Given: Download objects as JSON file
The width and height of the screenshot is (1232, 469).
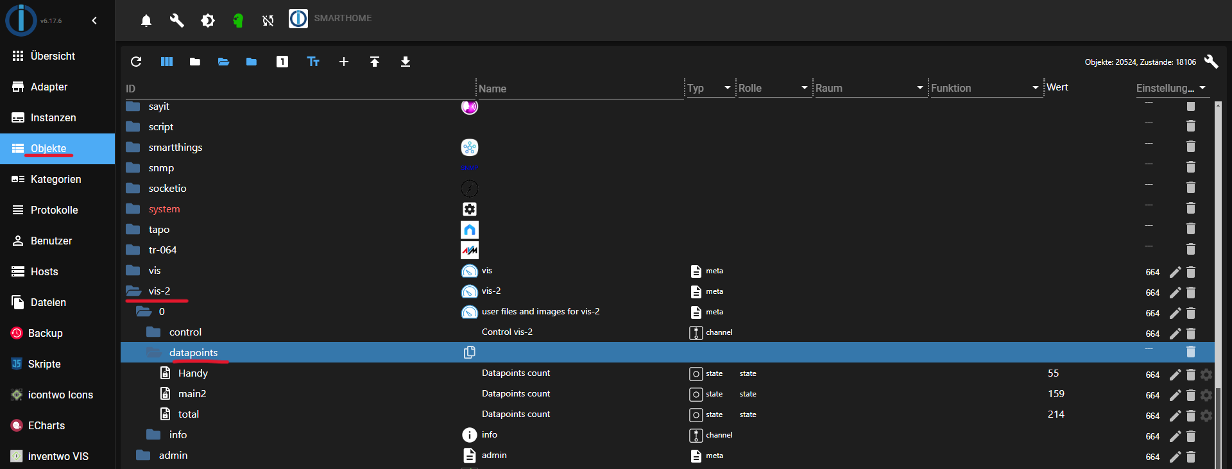Looking at the screenshot, I should coord(406,62).
